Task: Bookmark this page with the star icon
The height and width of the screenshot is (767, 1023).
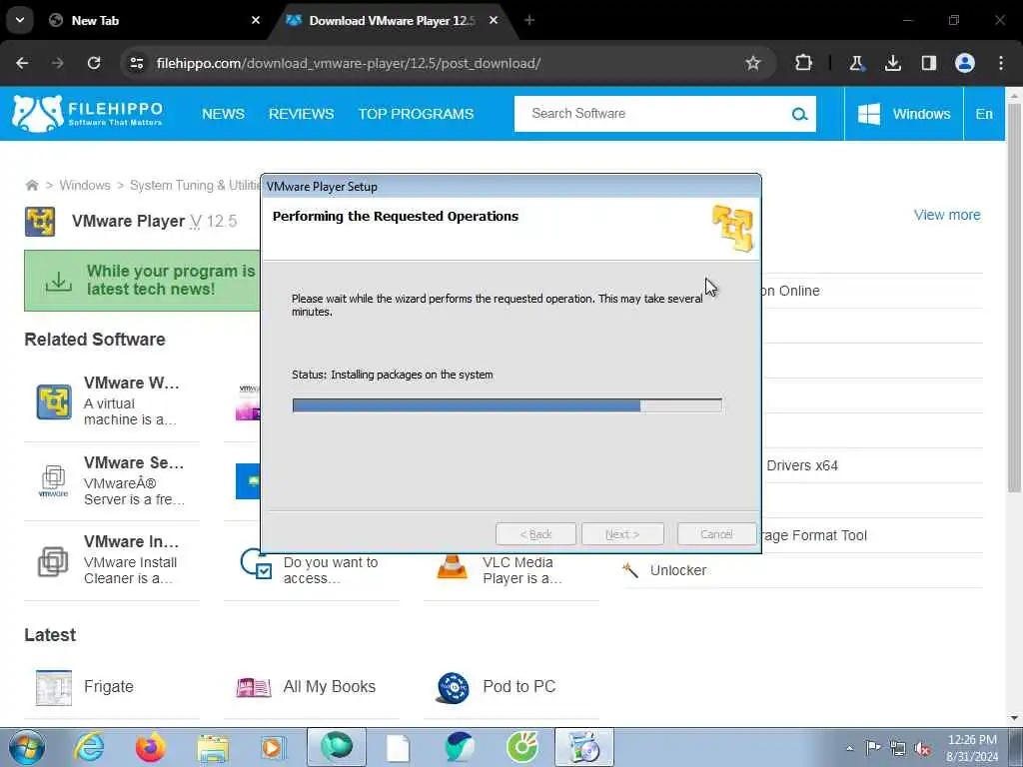Action: [753, 63]
